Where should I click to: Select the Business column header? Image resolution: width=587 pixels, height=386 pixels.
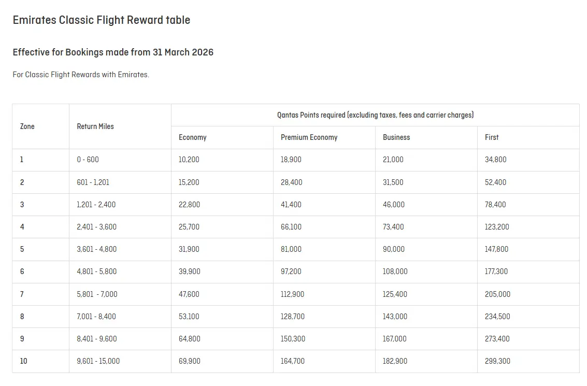click(x=396, y=137)
